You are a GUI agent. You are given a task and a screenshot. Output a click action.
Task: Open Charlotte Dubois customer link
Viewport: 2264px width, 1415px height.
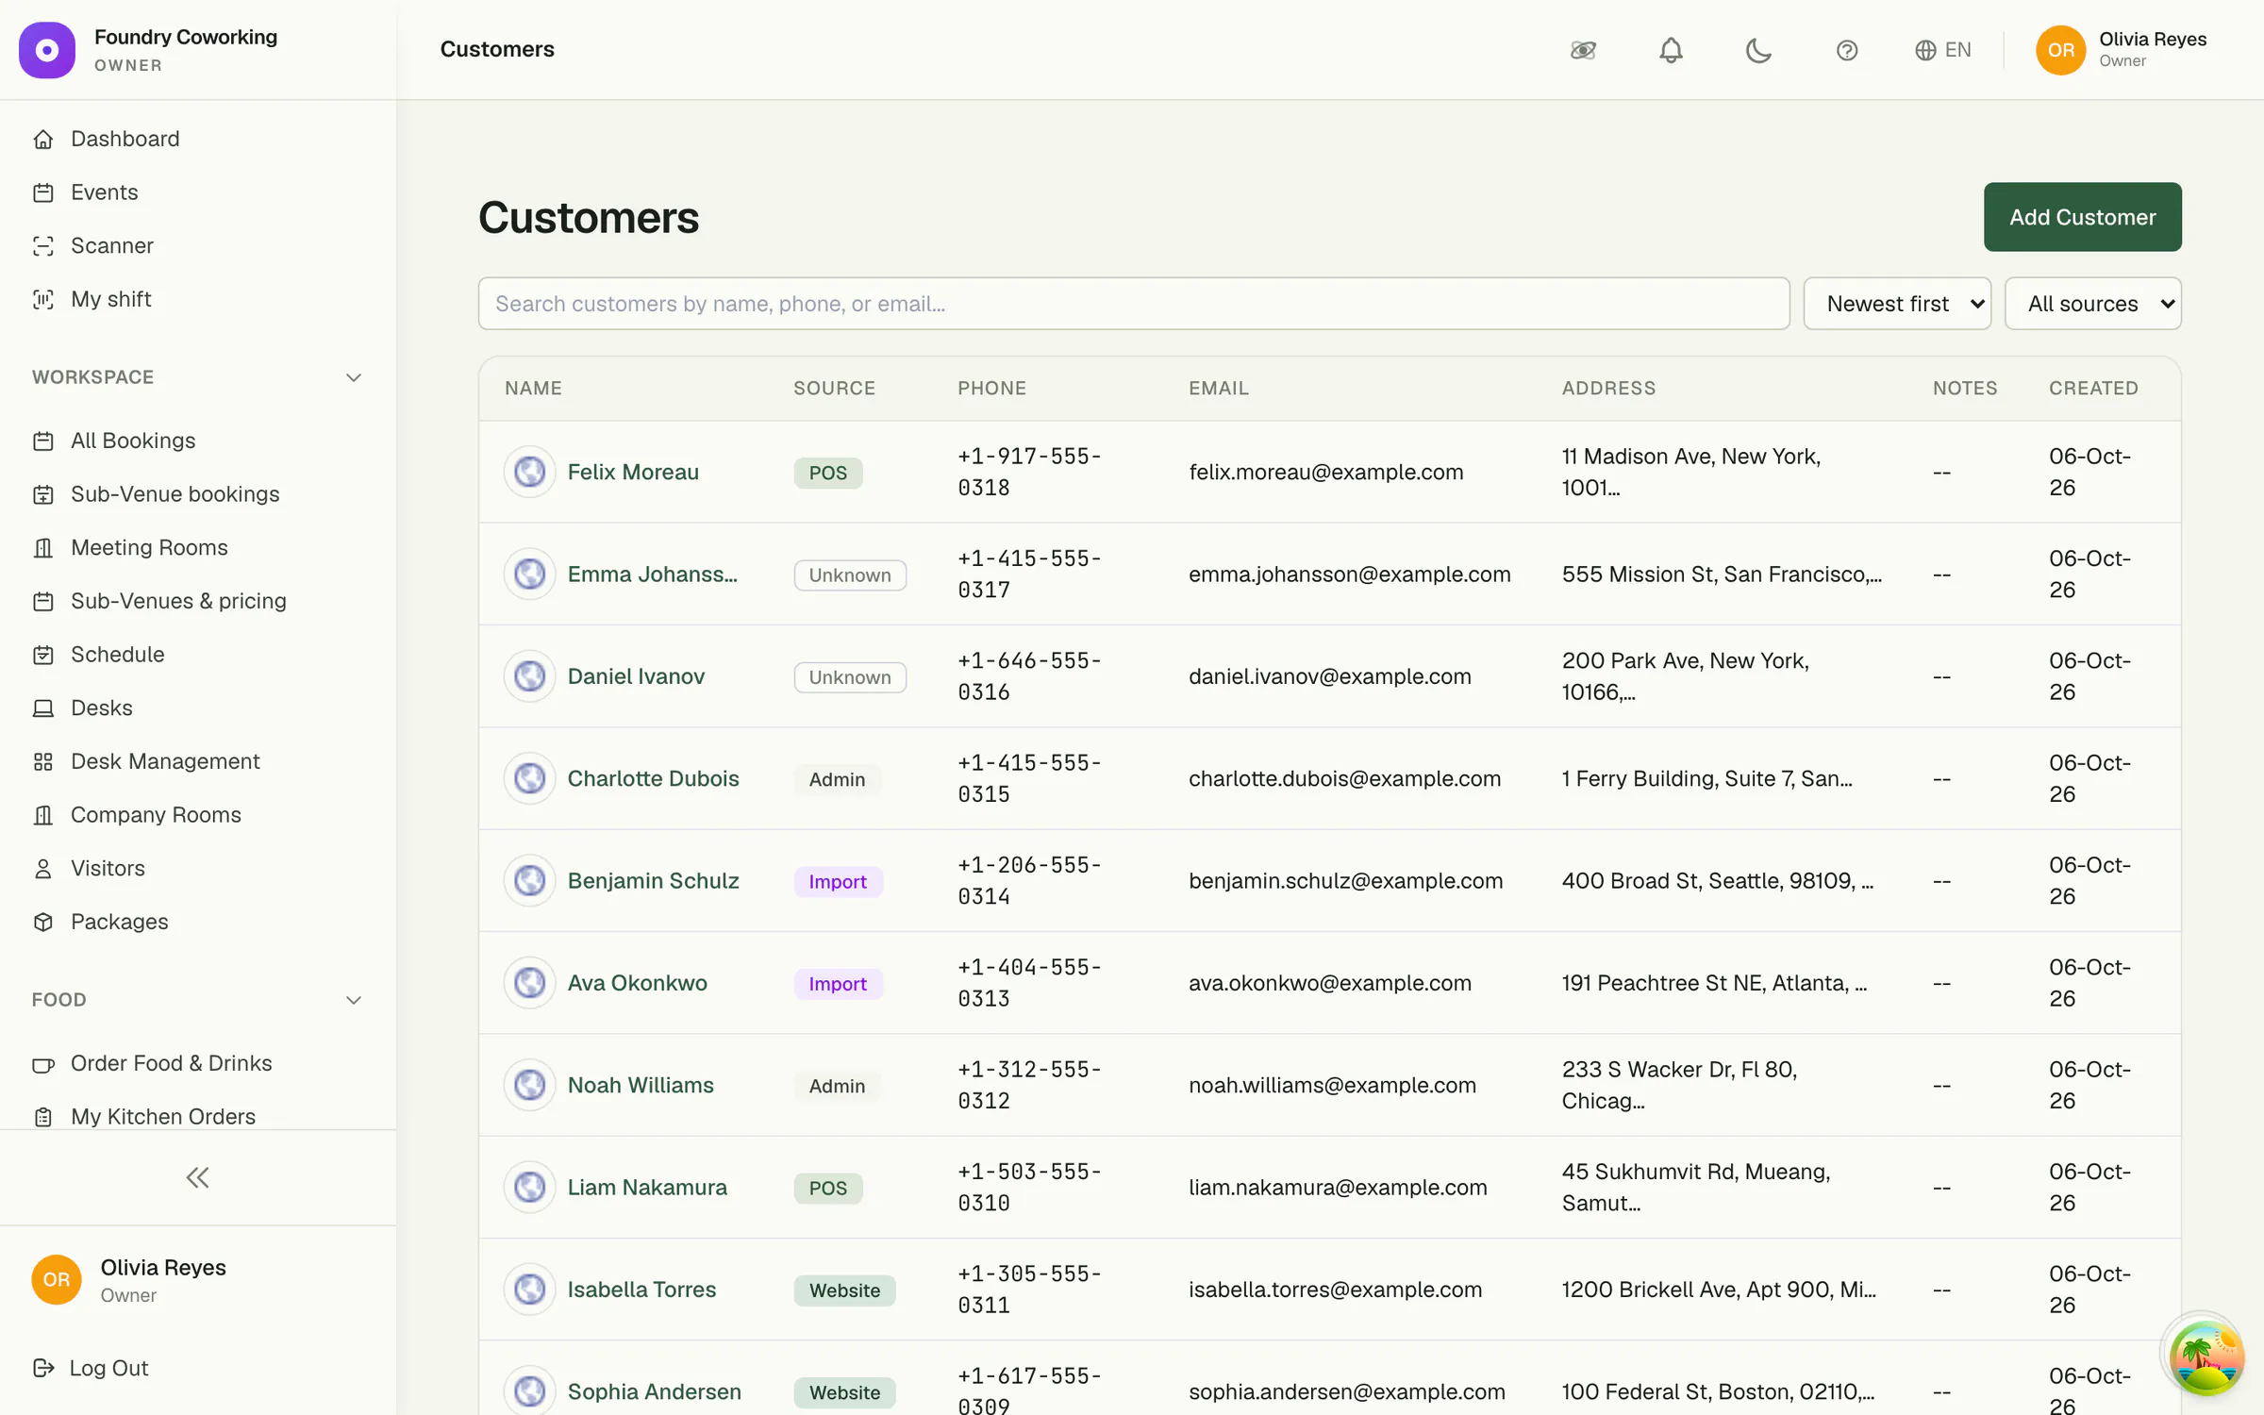point(653,778)
